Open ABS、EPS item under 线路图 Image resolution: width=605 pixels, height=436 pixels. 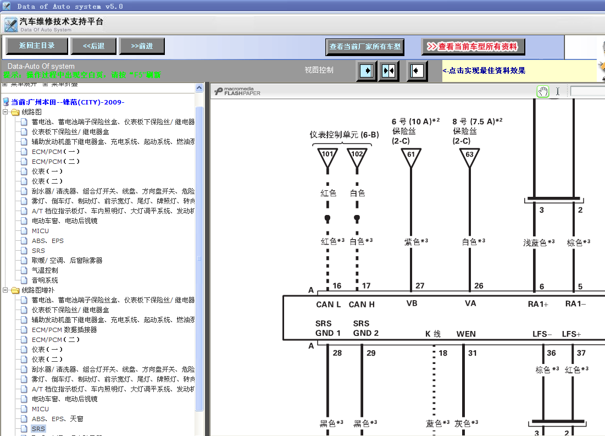click(x=47, y=241)
